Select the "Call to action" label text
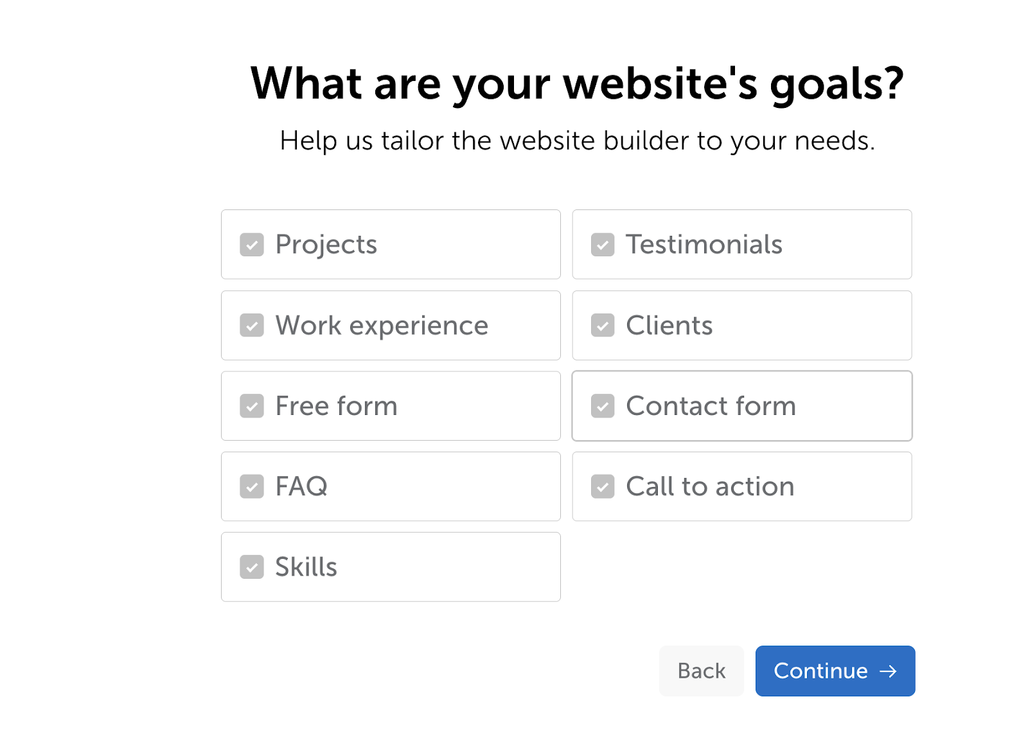1028x733 pixels. click(x=710, y=486)
